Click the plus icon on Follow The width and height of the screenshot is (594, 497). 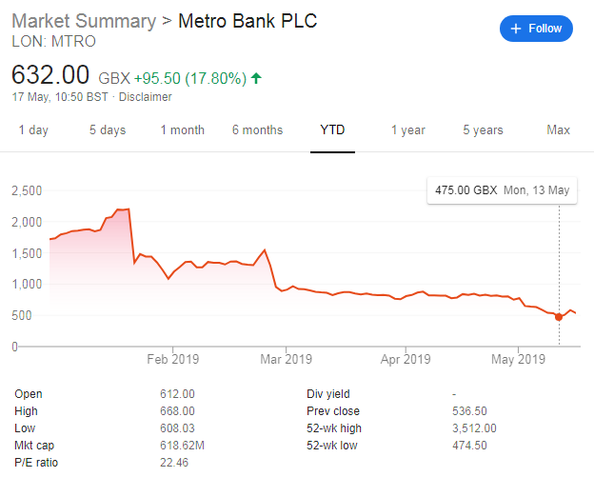click(516, 29)
